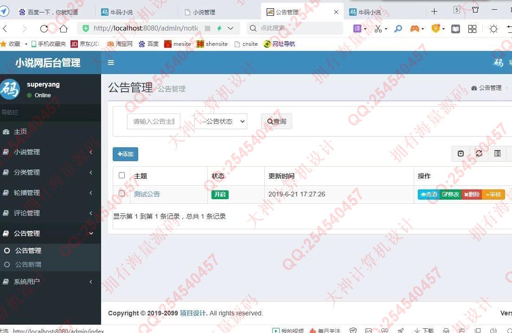Image resolution: width=512 pixels, height=333 pixels.
Task: Expand 系统用户 sidebar menu
Action: 51,282
